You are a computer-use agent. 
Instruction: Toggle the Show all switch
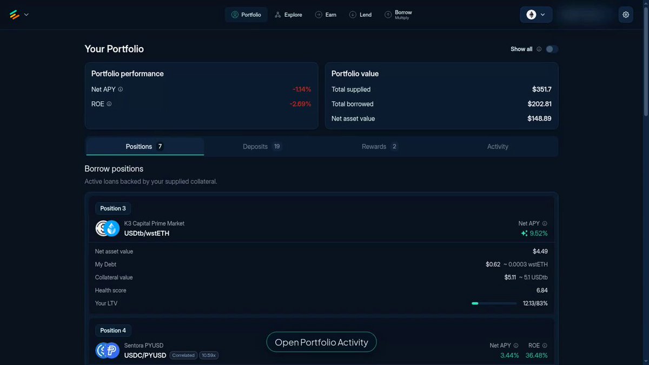[552, 49]
